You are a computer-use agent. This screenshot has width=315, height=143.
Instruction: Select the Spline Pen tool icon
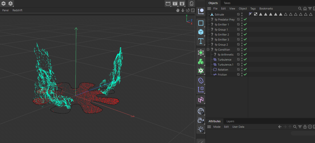coord(201,11)
